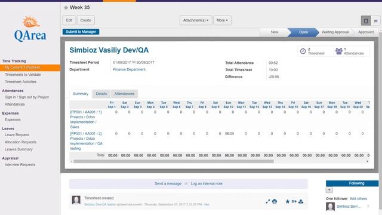
Task: Open Expenses sidebar menu item
Action: (x=13, y=119)
